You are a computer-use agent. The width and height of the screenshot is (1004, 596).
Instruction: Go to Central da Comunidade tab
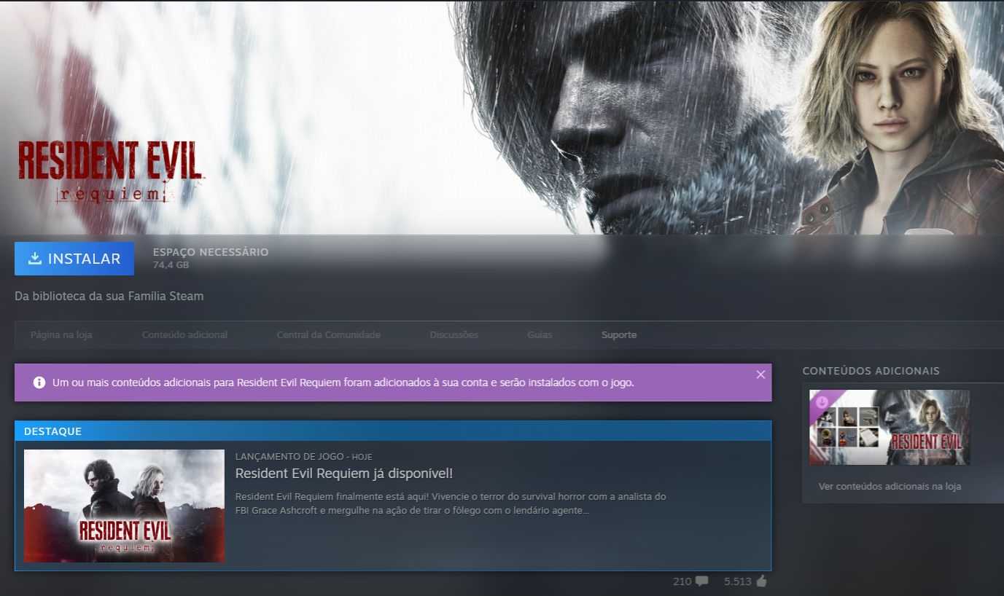click(x=328, y=335)
